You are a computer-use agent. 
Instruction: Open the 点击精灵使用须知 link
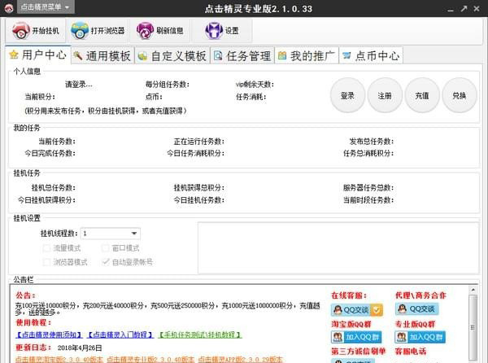coord(49,335)
